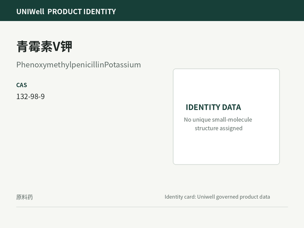Click the 原料药 category label
This screenshot has height=228, width=304.
tap(25, 197)
